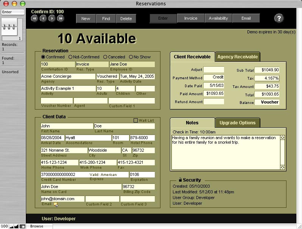Go to the next record
Screen dimensions: 302x229
(52, 18)
